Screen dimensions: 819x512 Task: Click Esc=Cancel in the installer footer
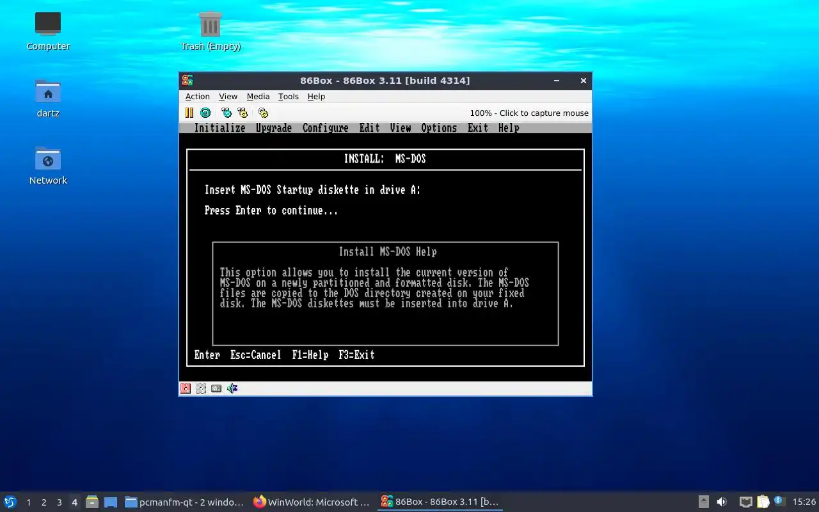255,355
